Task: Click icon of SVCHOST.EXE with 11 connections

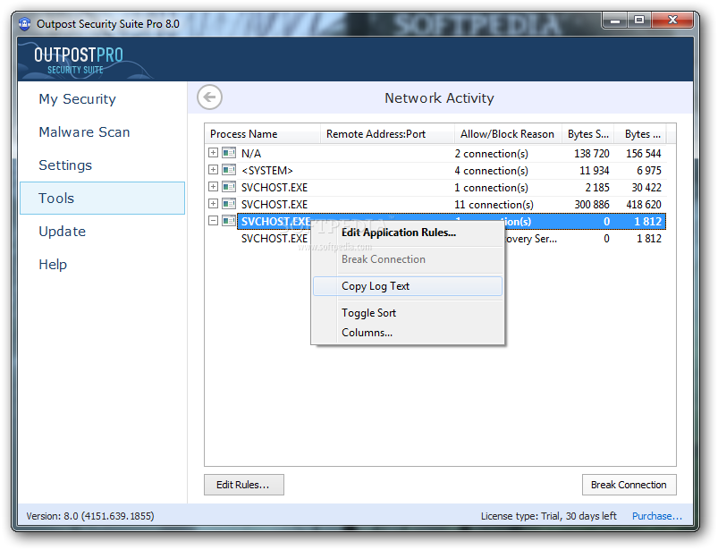Action: 229,203
